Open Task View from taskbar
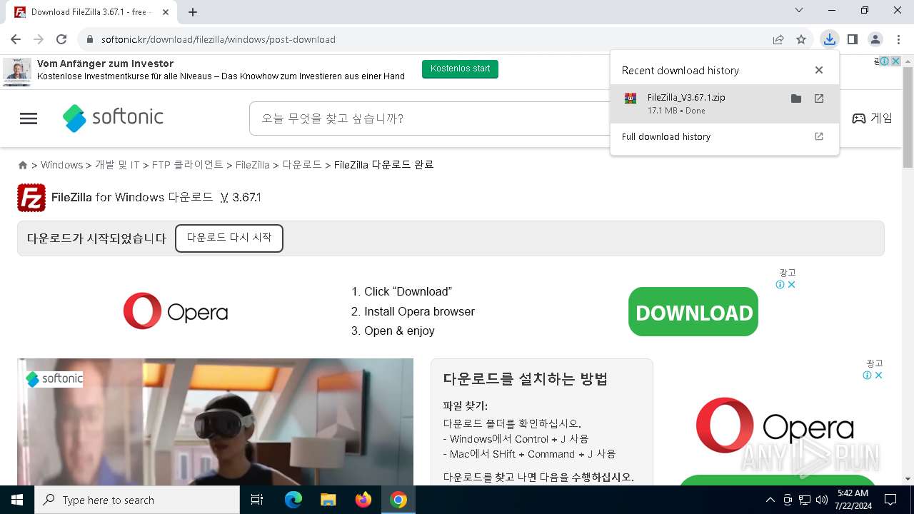The height and width of the screenshot is (514, 914). (257, 500)
